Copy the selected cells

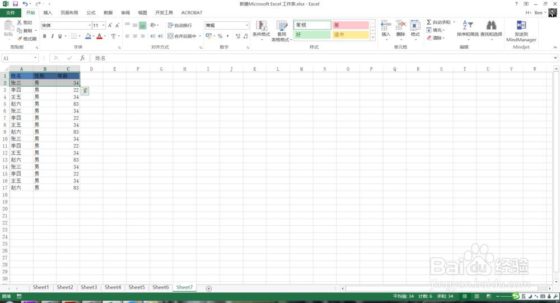click(x=25, y=30)
